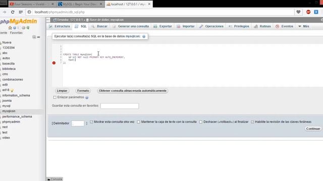323x181 pixels.
Task: Select the SQL tab
Action: (x=81, y=27)
